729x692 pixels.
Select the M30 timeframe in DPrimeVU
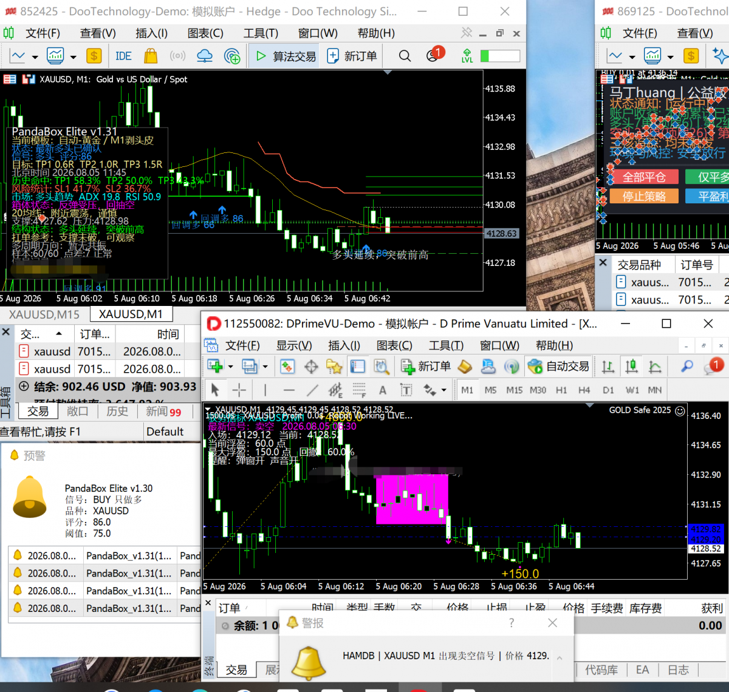click(x=538, y=390)
